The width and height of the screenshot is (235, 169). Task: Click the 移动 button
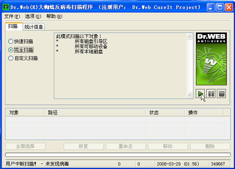tap(168, 146)
